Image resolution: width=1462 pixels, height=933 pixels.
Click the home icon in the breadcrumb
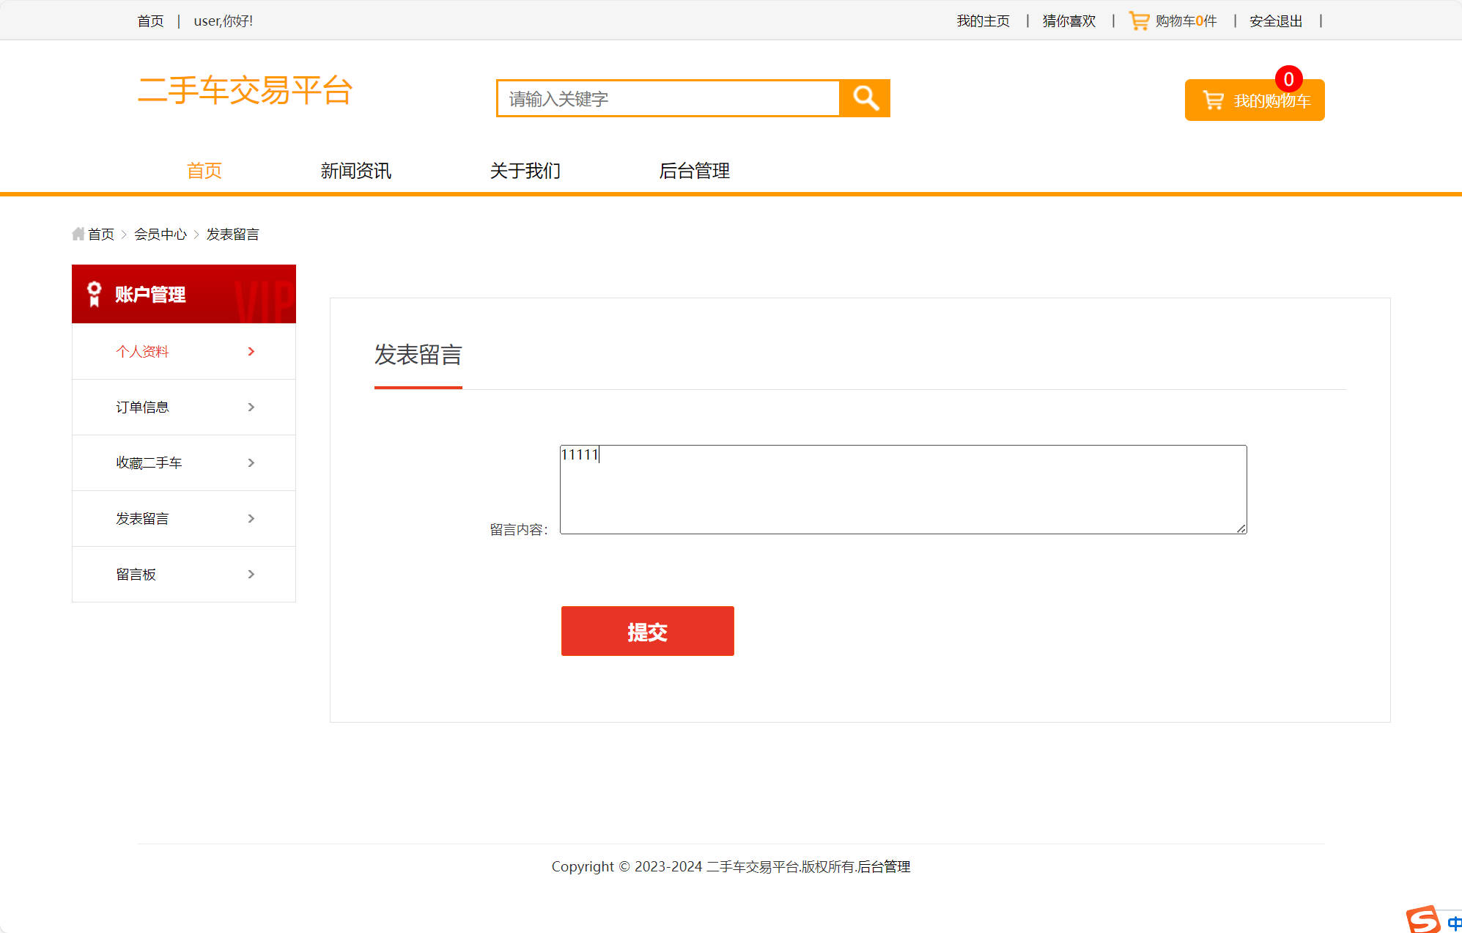(78, 233)
